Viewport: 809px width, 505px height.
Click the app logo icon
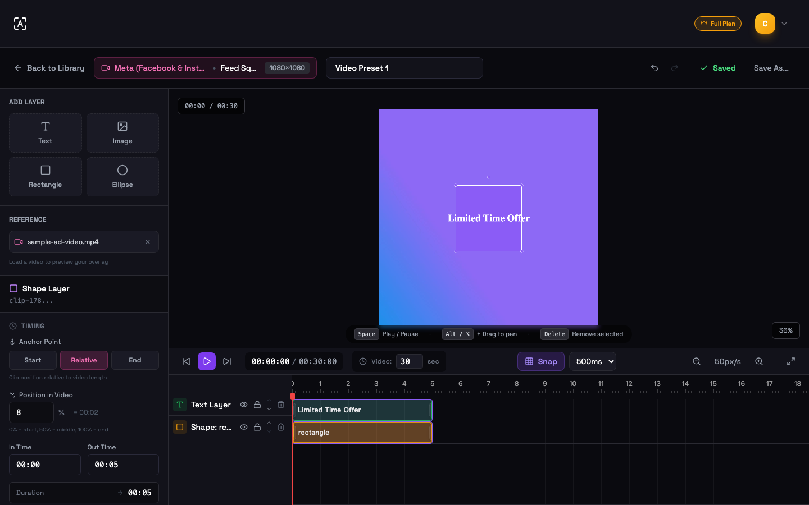[x=20, y=24]
